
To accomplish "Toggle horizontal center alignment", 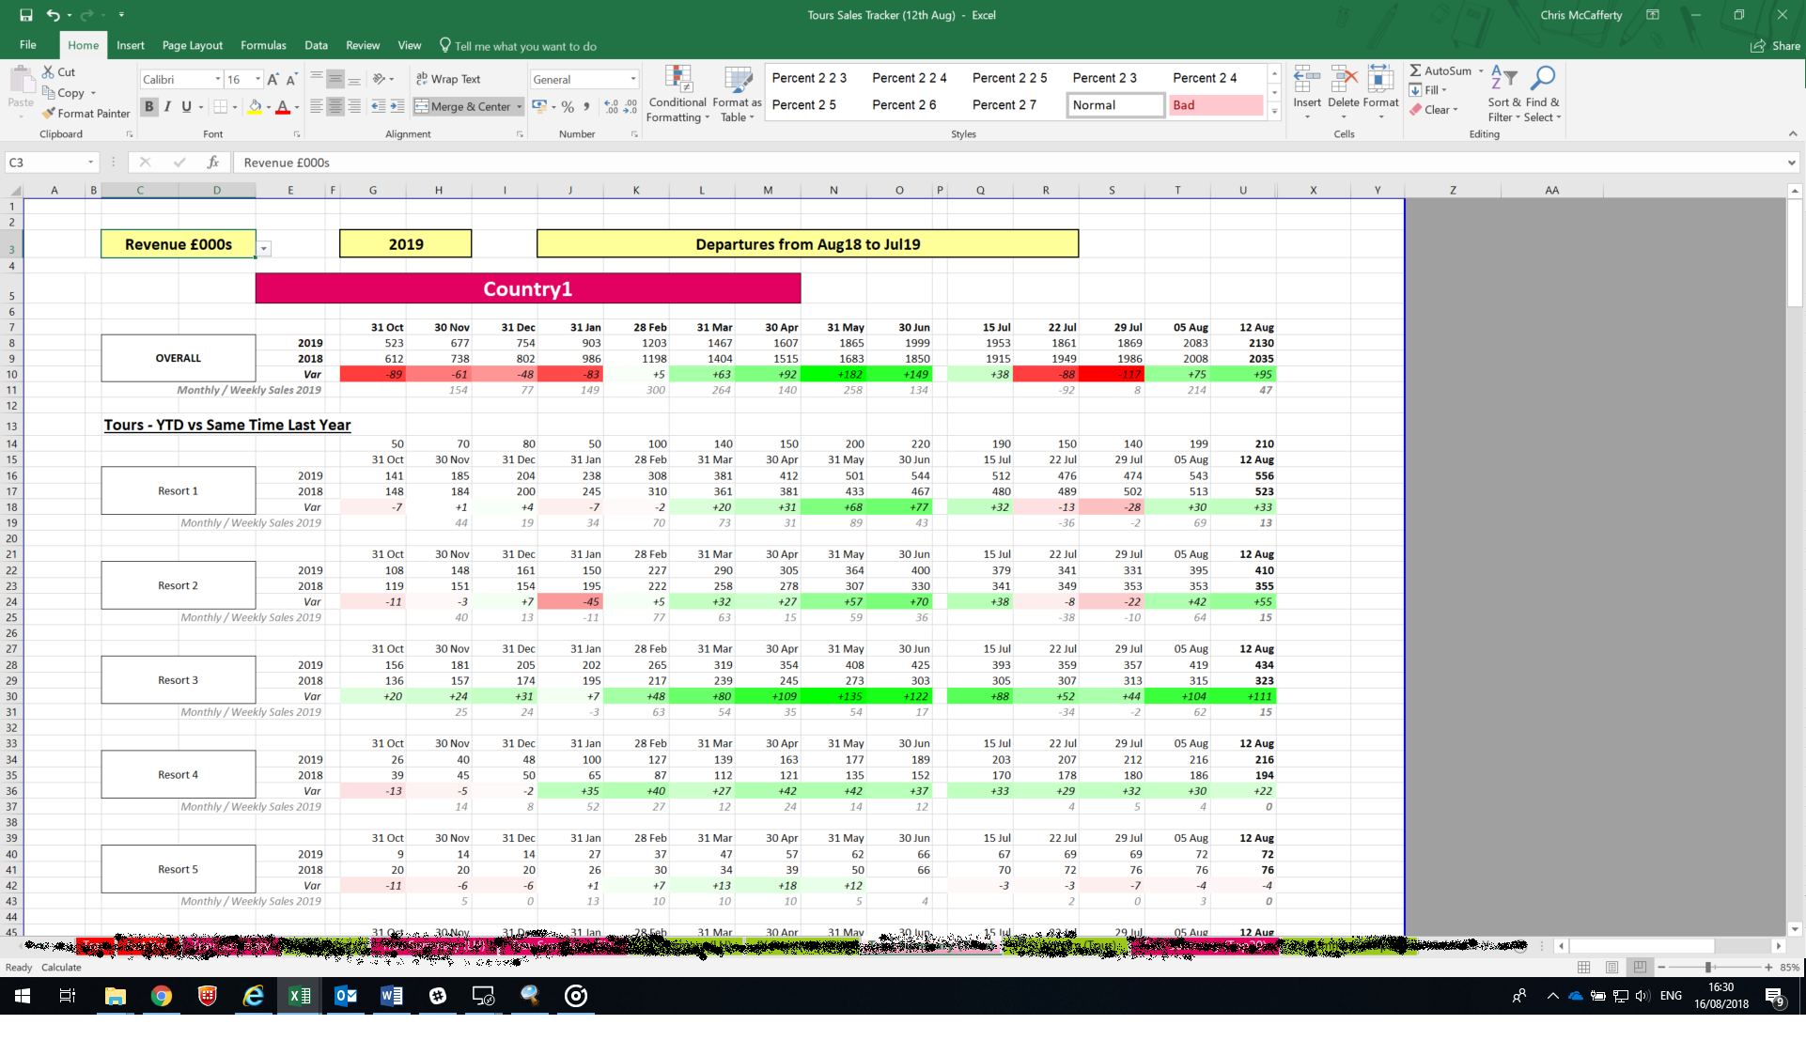I will point(335,106).
